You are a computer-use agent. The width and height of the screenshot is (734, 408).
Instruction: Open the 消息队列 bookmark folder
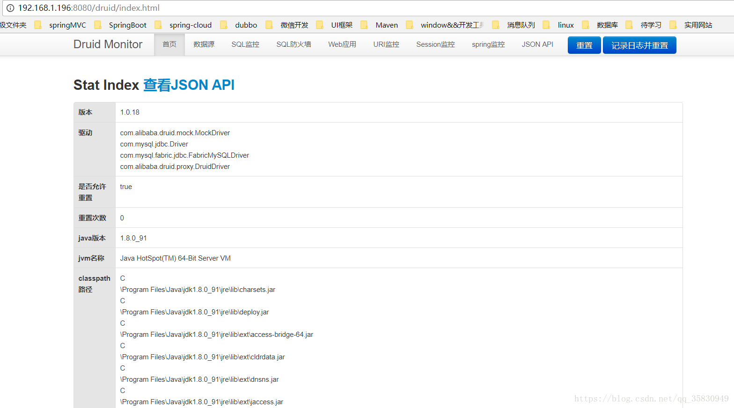pos(514,25)
